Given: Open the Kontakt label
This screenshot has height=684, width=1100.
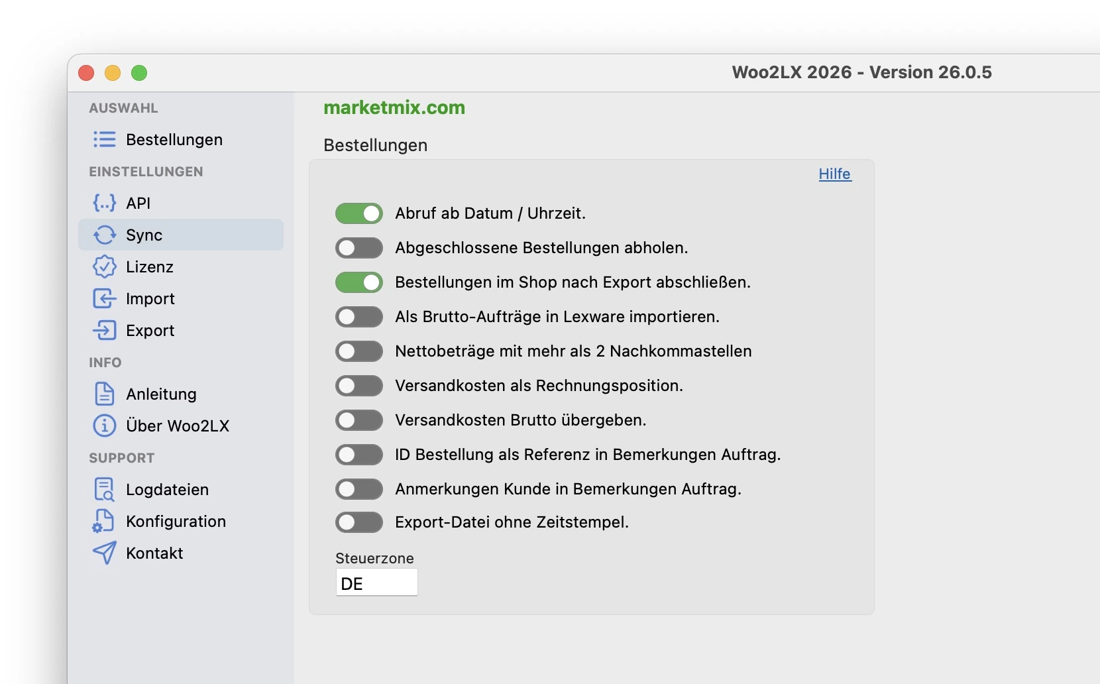Looking at the screenshot, I should pos(154,553).
